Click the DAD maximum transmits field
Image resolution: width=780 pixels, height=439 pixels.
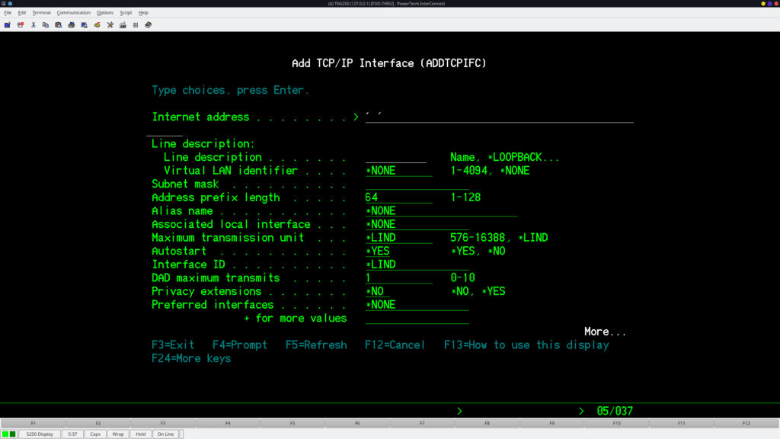pos(399,278)
